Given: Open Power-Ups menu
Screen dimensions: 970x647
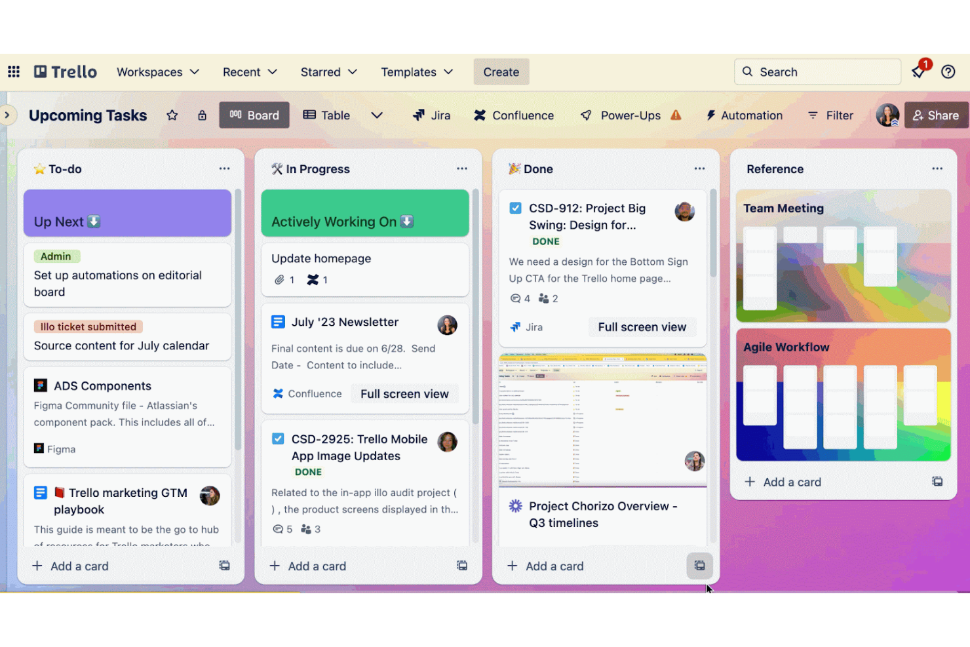Looking at the screenshot, I should [621, 115].
